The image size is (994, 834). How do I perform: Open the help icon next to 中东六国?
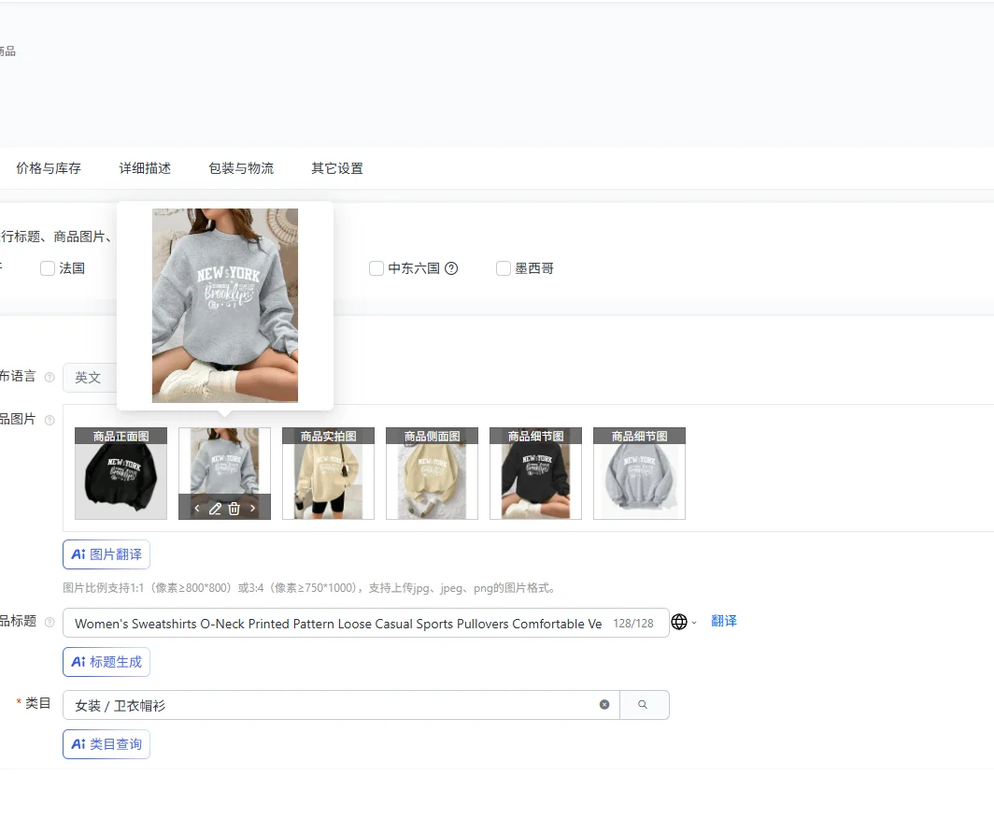point(451,268)
